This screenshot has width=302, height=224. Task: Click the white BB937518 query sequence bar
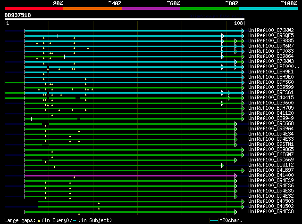(125, 19)
